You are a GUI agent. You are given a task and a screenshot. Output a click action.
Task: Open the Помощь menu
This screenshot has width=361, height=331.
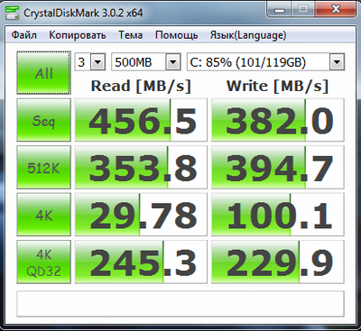click(x=177, y=35)
